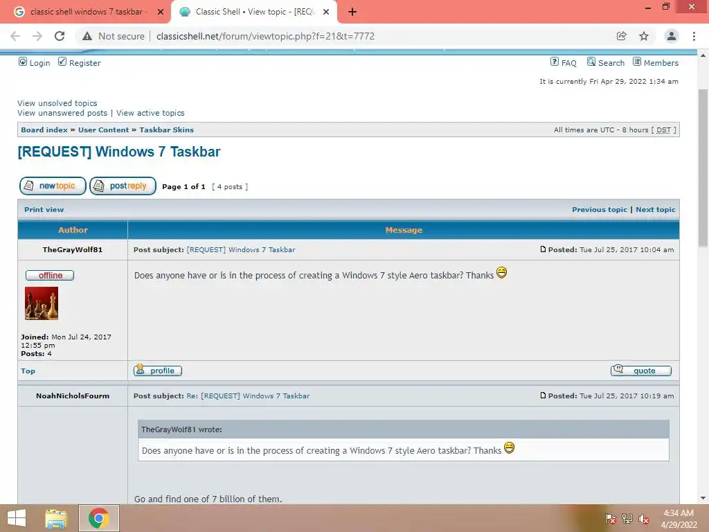Open File Explorer from taskbar
Image resolution: width=709 pixels, height=532 pixels.
56,518
